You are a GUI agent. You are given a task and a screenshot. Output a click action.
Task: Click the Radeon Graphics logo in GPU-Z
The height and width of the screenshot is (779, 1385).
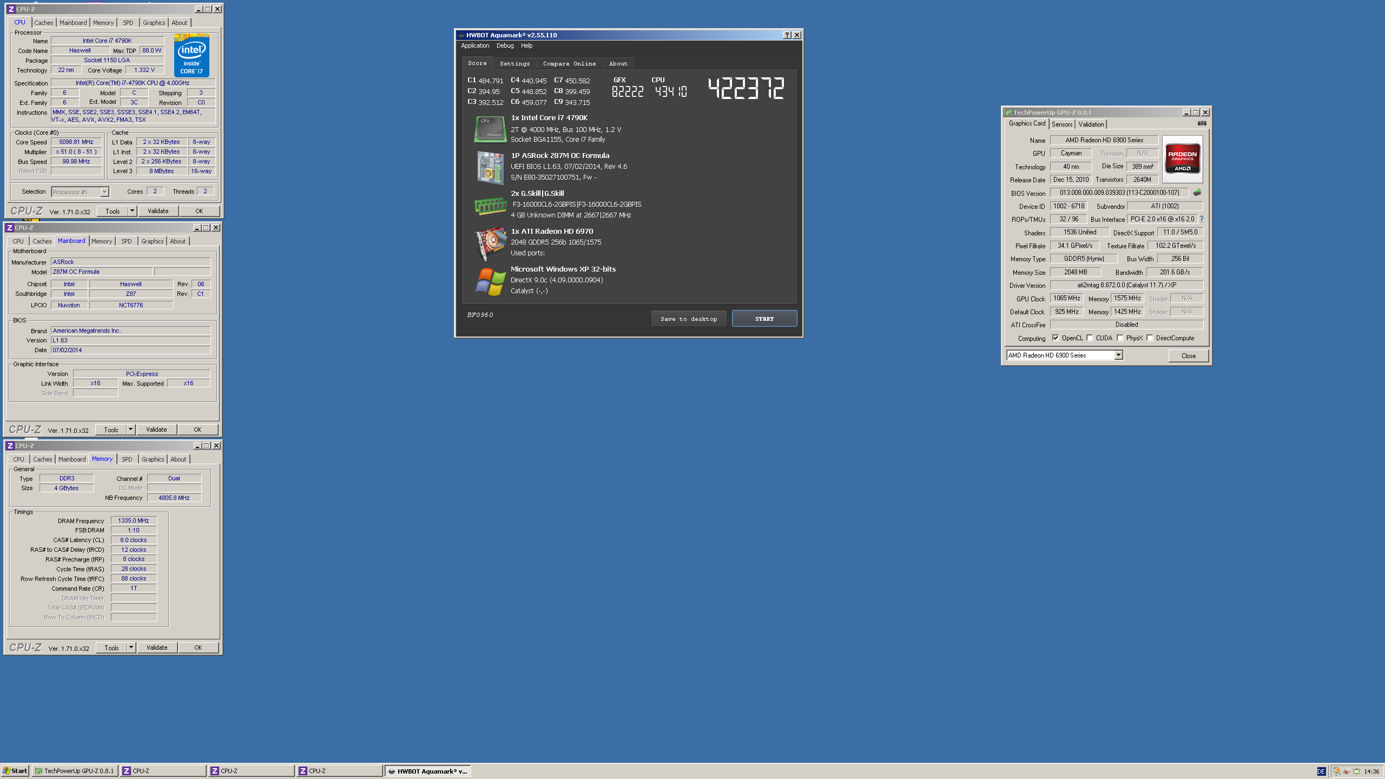pos(1182,159)
